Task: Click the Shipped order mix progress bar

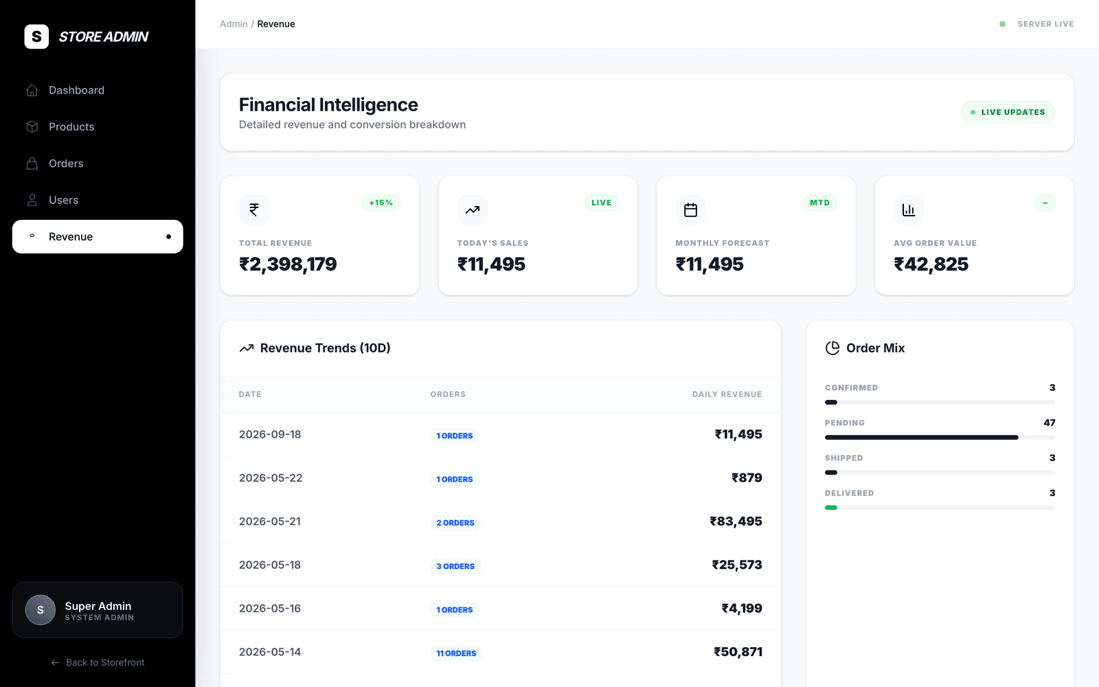Action: pyautogui.click(x=940, y=473)
